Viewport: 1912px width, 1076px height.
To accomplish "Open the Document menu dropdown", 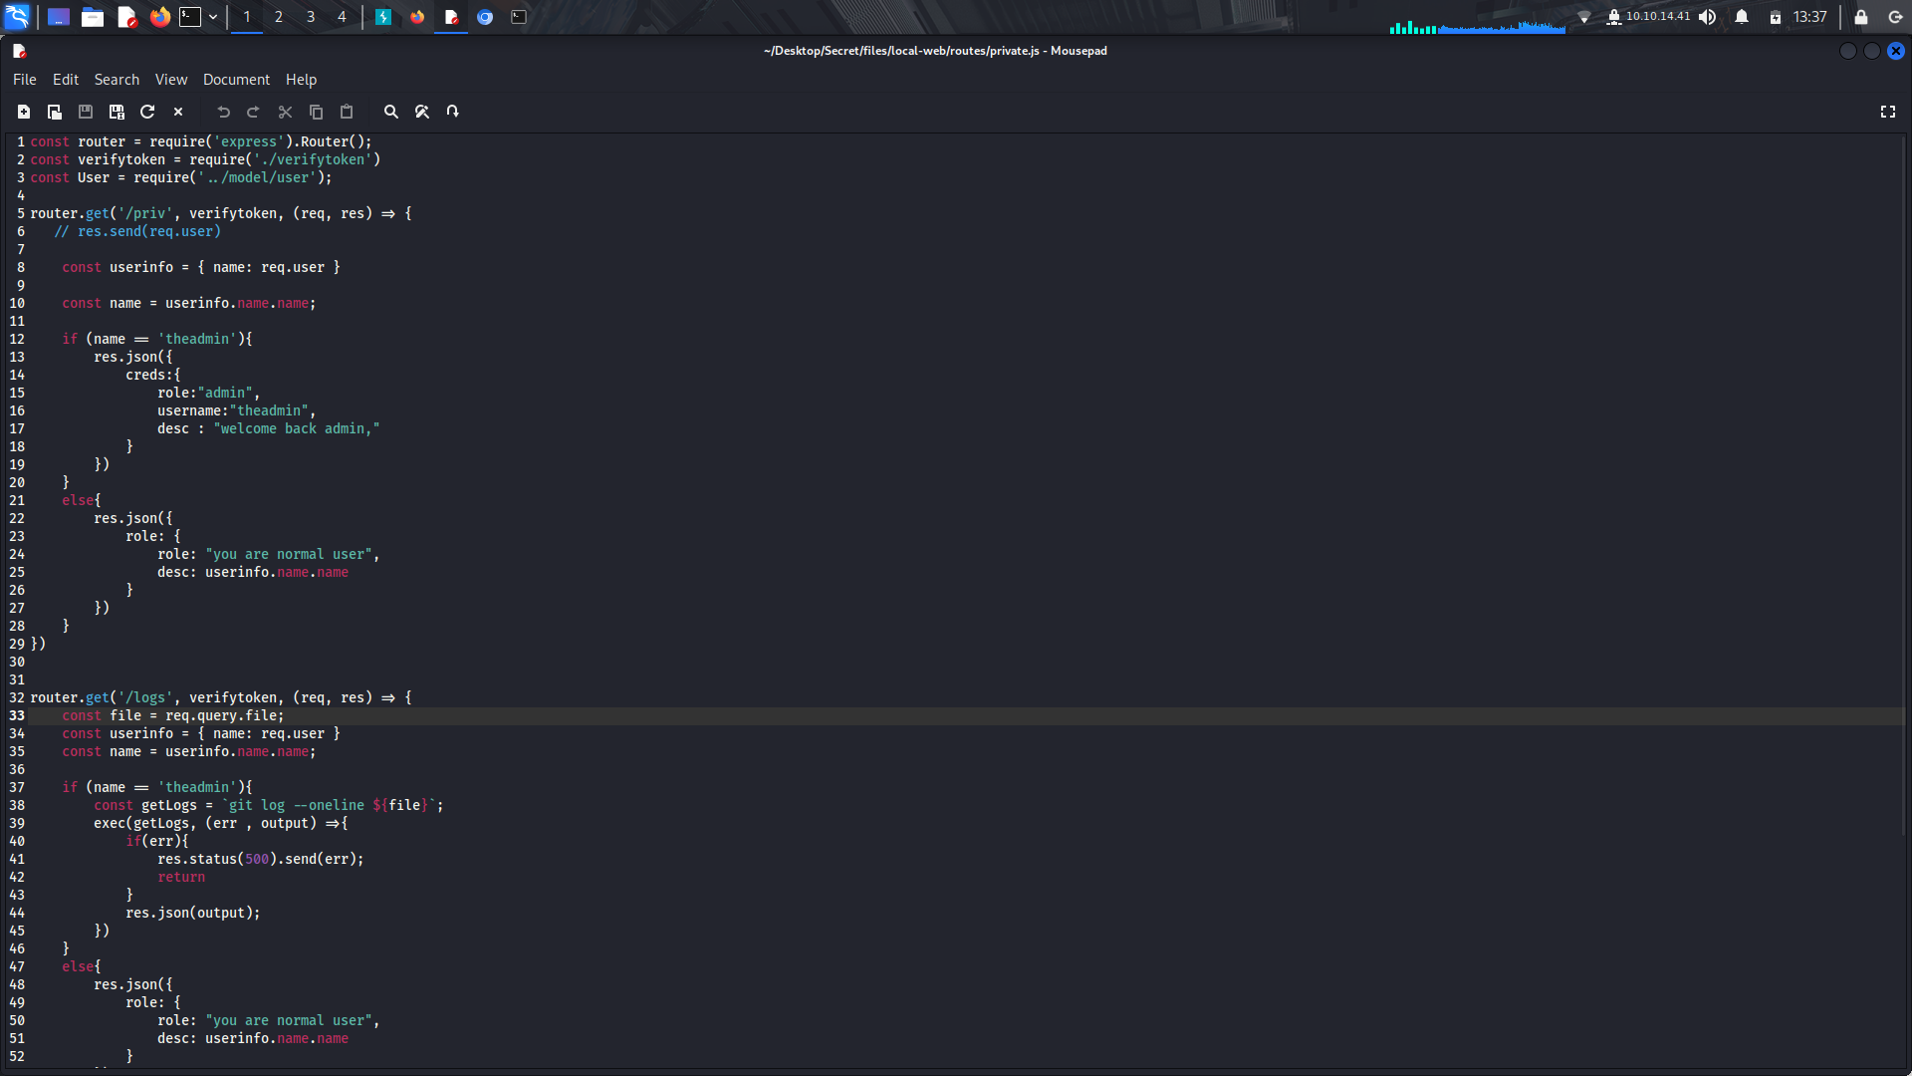I will click(236, 80).
